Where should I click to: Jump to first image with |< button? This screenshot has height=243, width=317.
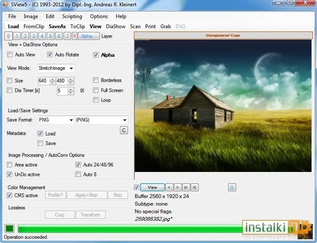186,188
